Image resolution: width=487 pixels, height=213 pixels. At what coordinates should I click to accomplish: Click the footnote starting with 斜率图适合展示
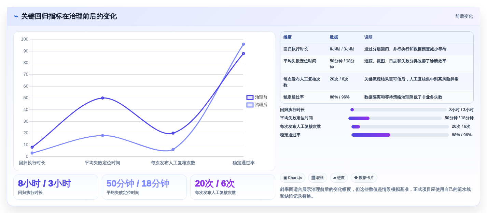[x=375, y=193]
